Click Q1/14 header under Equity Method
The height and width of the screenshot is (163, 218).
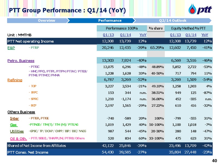(x=191, y=35)
